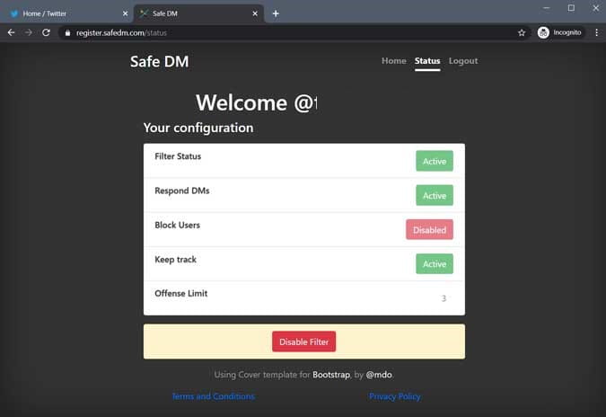The width and height of the screenshot is (606, 417).
Task: Select the Safe DM browser tab
Action: (x=198, y=13)
